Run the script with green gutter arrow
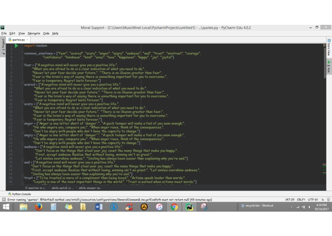332x236 pixels. [17, 45]
